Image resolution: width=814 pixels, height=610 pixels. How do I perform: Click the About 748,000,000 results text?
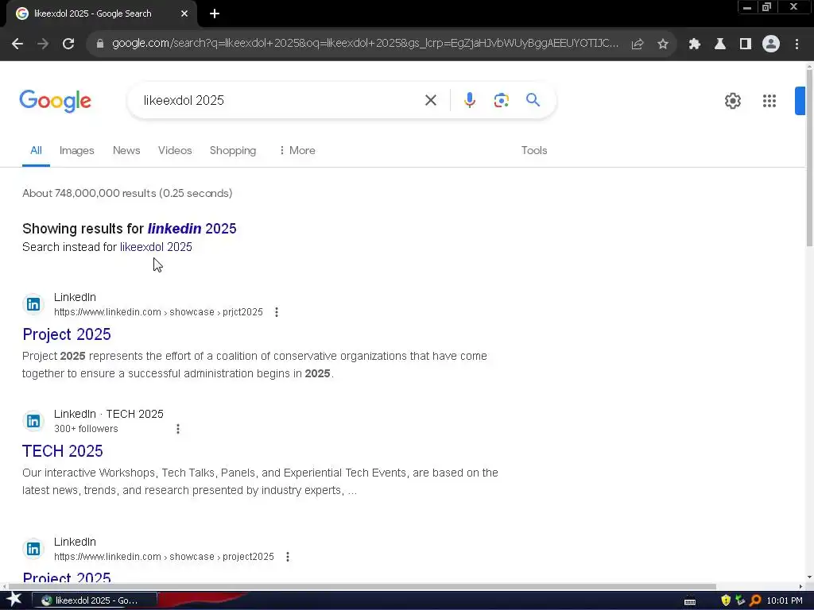coord(127,194)
